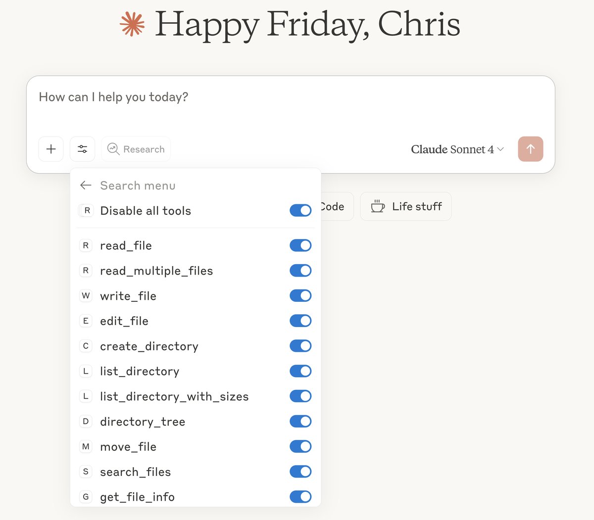
Task: Select the create_directory menu entry
Action: point(149,346)
